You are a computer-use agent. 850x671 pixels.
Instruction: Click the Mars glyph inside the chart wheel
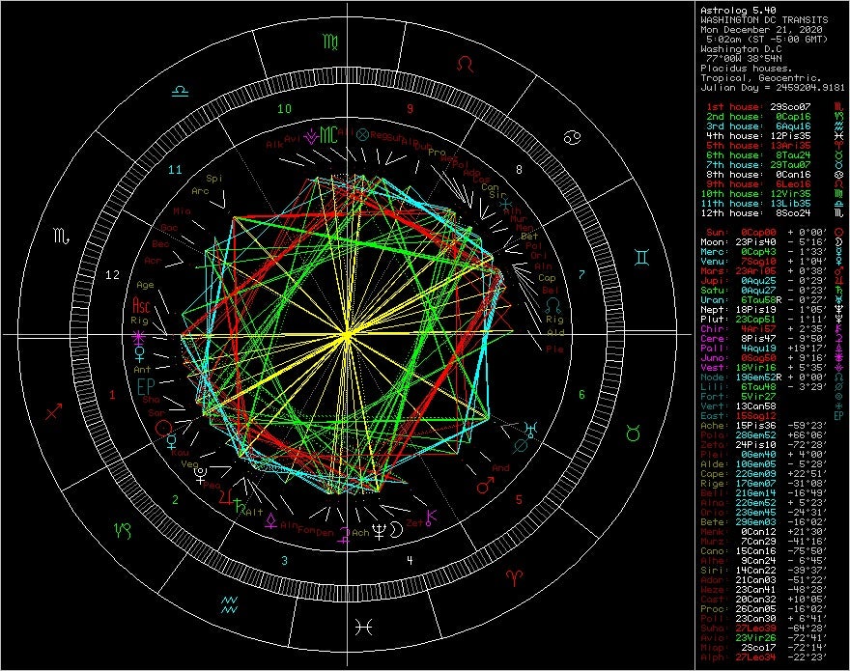click(485, 484)
